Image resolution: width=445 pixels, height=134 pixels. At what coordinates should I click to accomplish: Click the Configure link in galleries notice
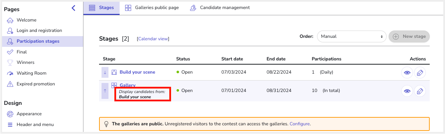point(299,124)
